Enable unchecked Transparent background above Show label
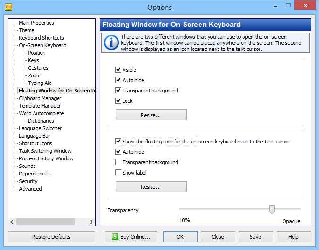 pyautogui.click(x=118, y=162)
